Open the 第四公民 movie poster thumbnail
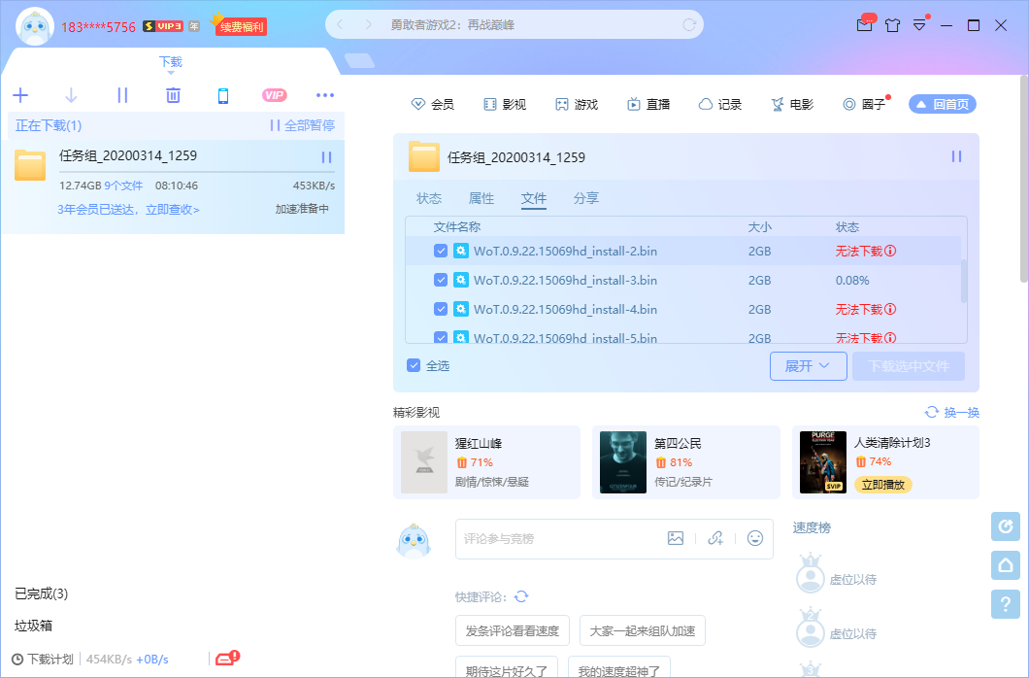Image resolution: width=1029 pixels, height=678 pixels. click(623, 462)
